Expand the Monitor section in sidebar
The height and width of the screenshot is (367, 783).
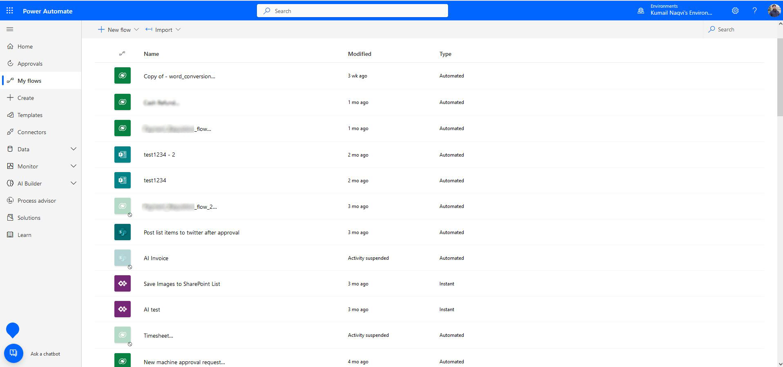[74, 166]
